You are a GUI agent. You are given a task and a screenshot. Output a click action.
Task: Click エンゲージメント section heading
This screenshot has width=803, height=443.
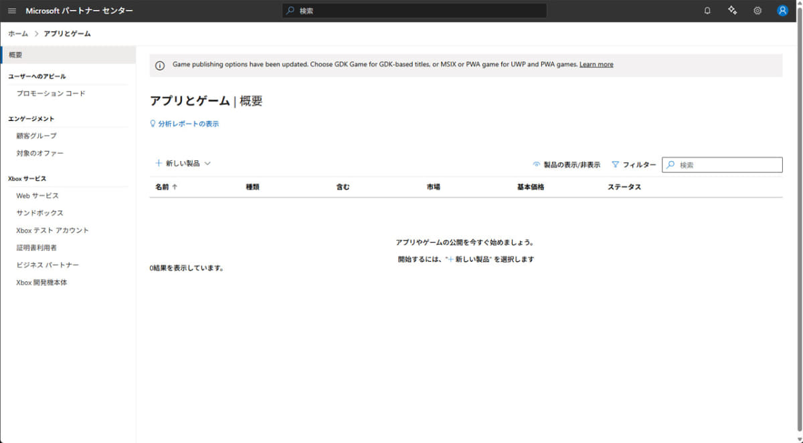coord(31,119)
